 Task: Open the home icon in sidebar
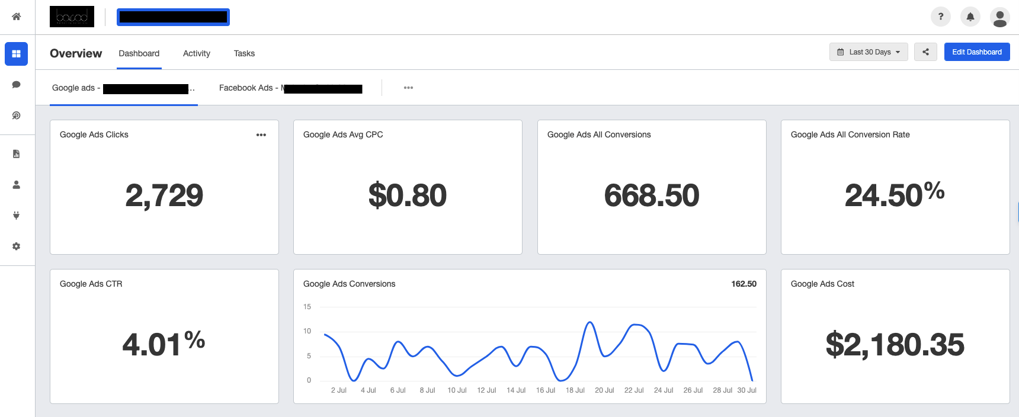pos(17,17)
